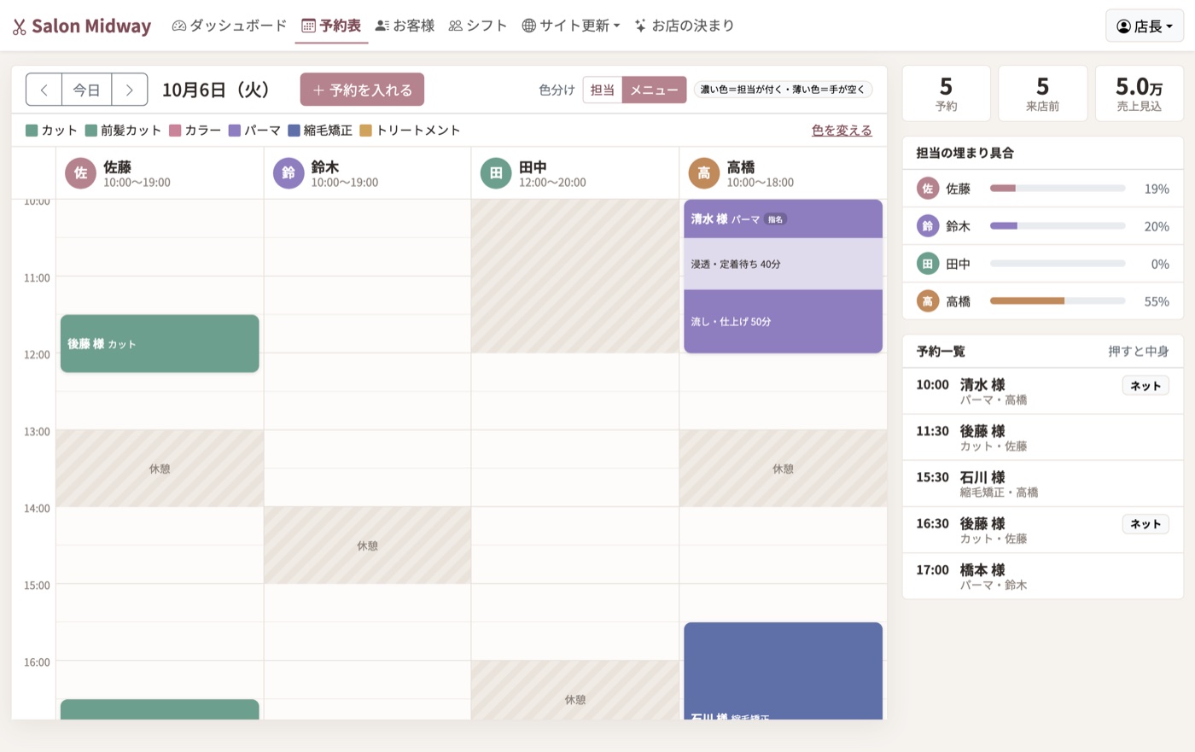The height and width of the screenshot is (752, 1195).
Task: Click 鈴木's avatar in 担当の埋まり具合
Action: click(x=928, y=226)
